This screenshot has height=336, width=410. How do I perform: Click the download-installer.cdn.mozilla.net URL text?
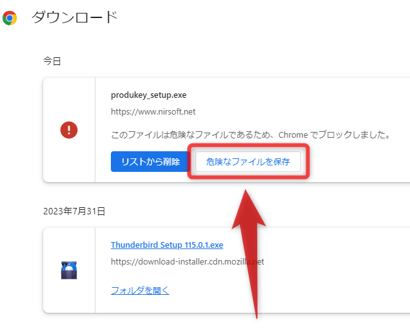pos(188,261)
